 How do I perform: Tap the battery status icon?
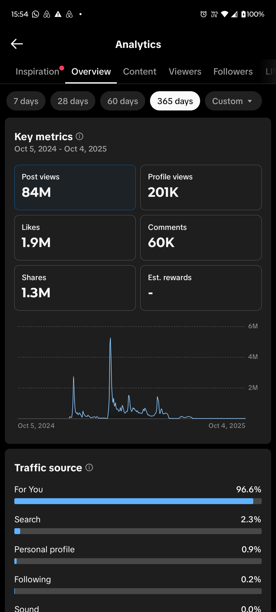click(x=243, y=14)
